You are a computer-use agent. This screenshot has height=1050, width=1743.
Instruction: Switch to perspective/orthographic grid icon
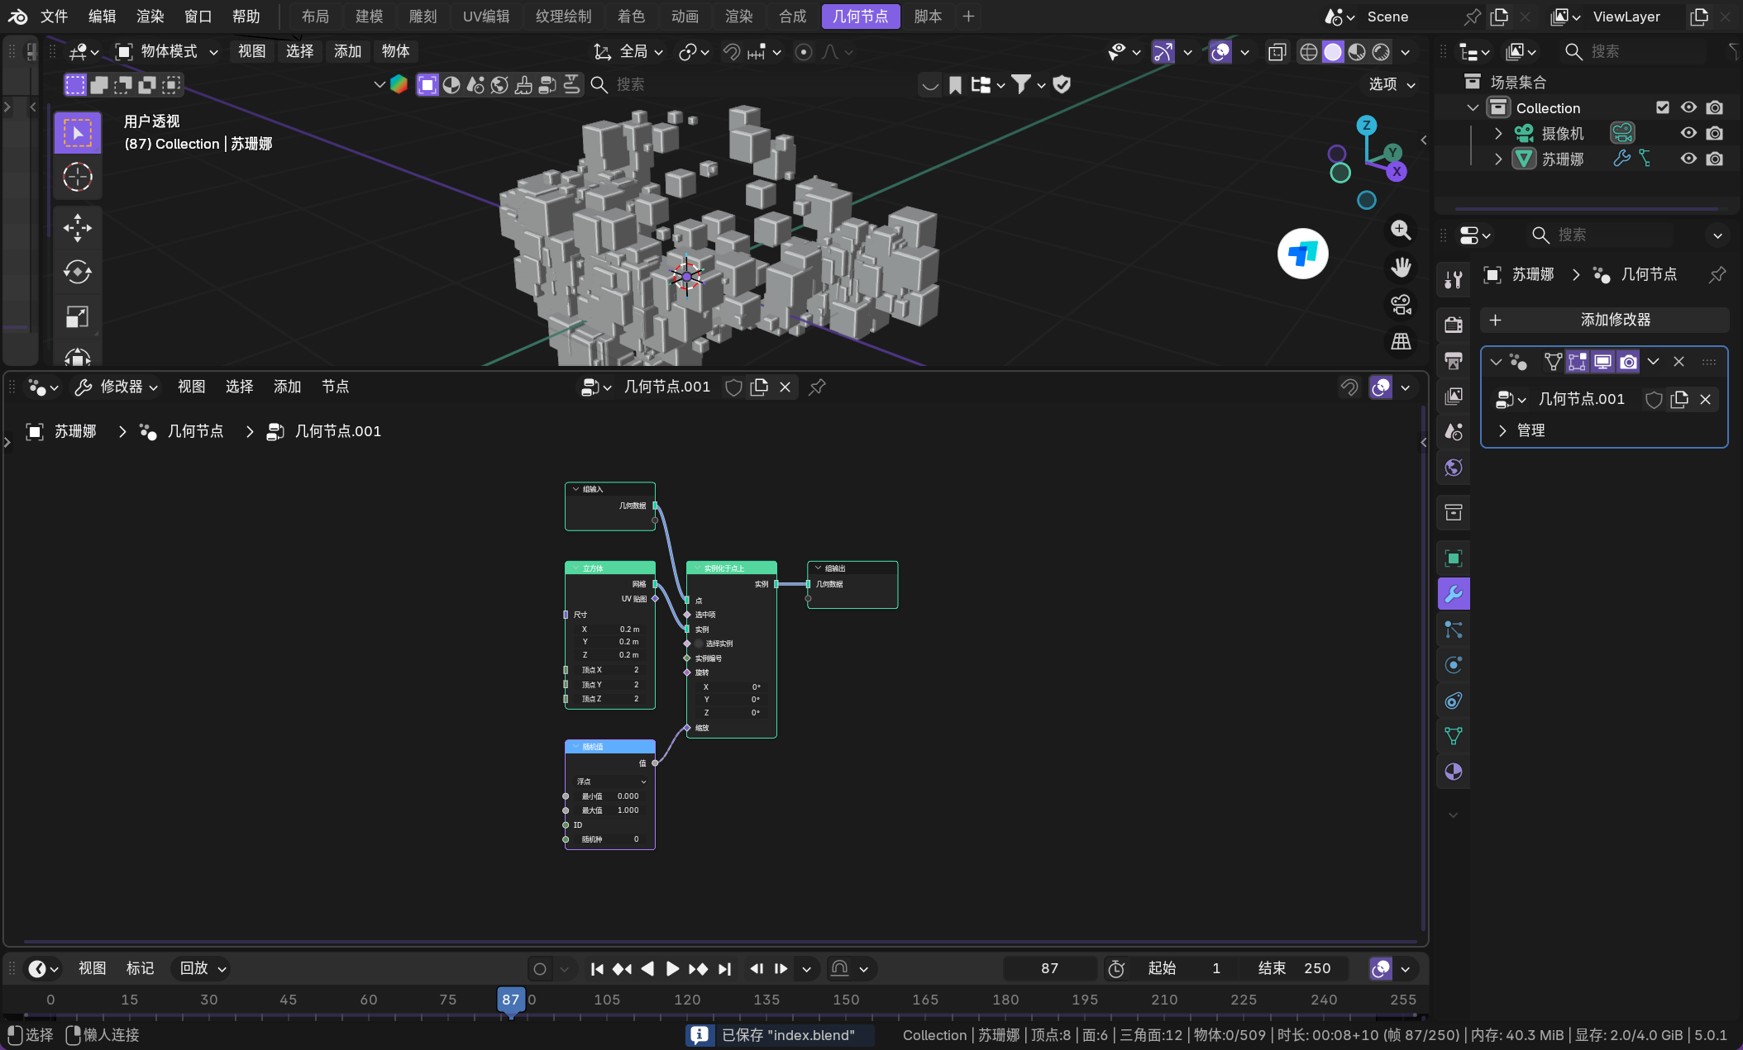point(1401,341)
